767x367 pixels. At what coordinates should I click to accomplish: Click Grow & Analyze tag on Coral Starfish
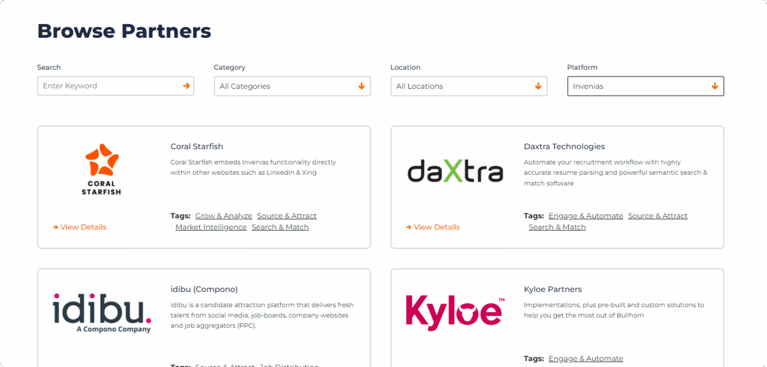click(x=224, y=216)
